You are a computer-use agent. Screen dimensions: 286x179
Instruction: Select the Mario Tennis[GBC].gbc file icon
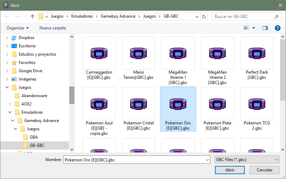coord(138,53)
